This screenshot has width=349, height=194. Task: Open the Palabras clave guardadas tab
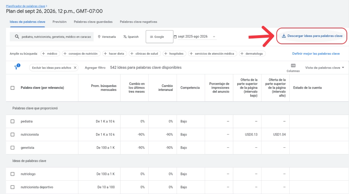click(93, 22)
